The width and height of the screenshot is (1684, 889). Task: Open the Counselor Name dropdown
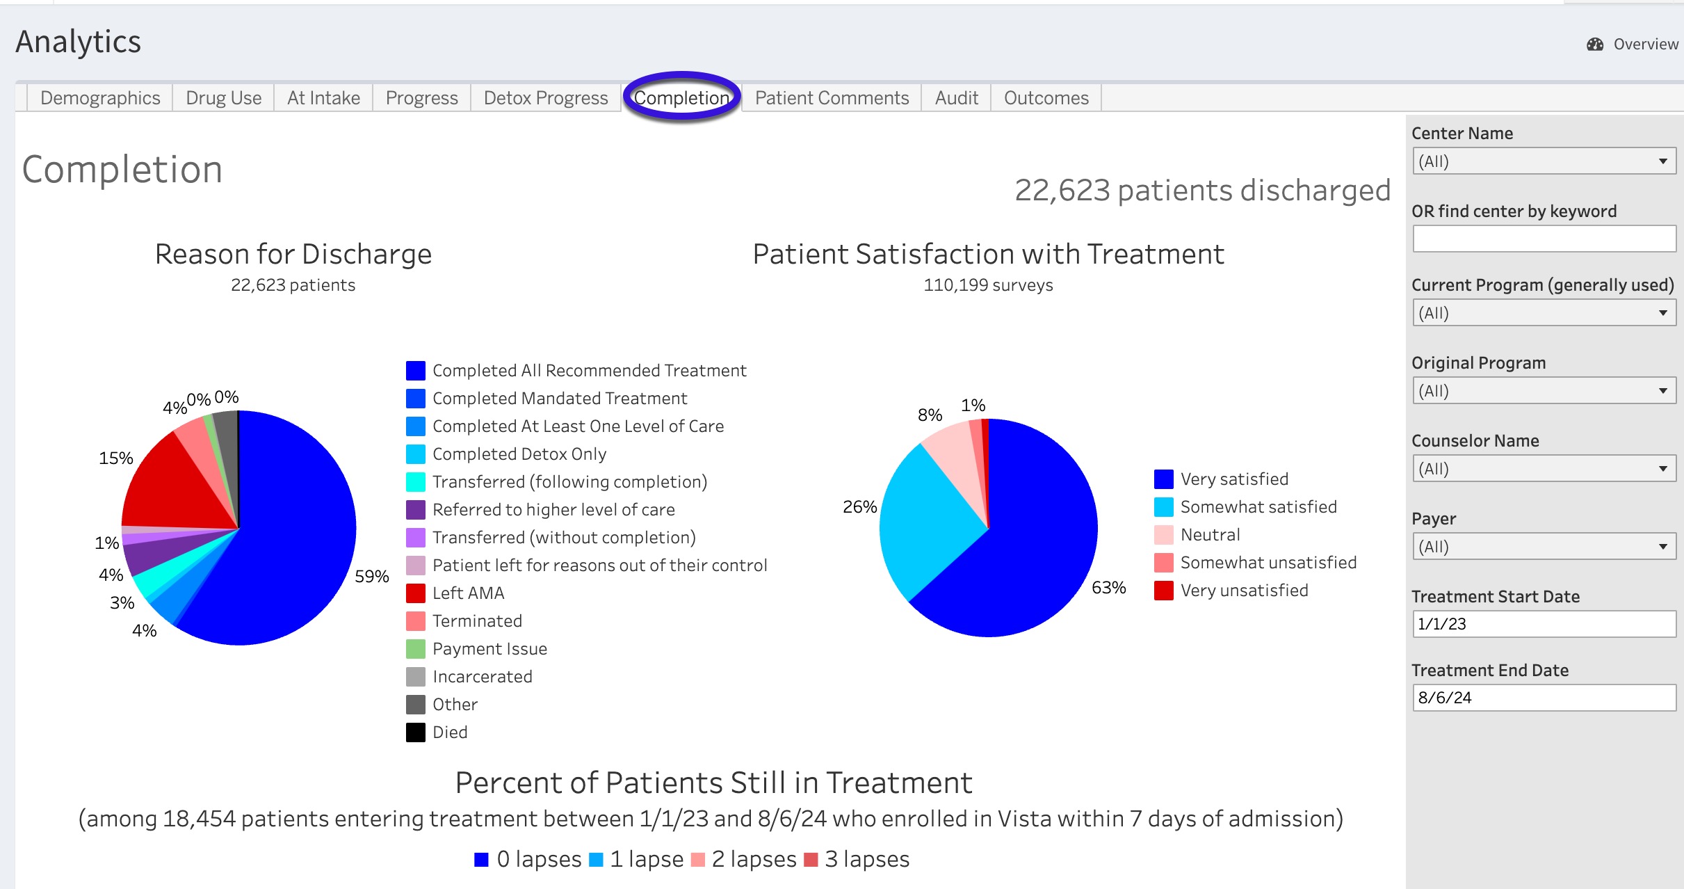tap(1544, 469)
